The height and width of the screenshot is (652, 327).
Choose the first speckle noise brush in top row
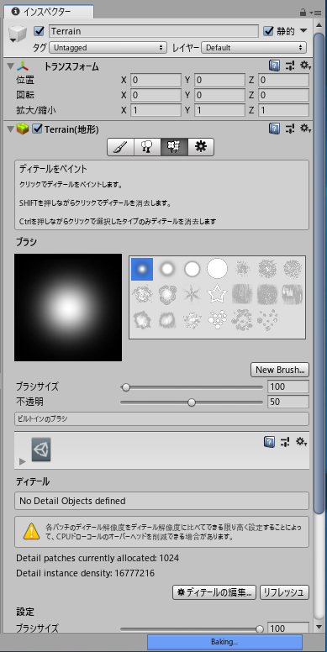pyautogui.click(x=242, y=269)
